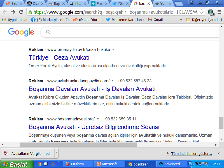This screenshot has width=224, height=168.
Task: Launch the third quick launch icon
Action: pos(52,164)
